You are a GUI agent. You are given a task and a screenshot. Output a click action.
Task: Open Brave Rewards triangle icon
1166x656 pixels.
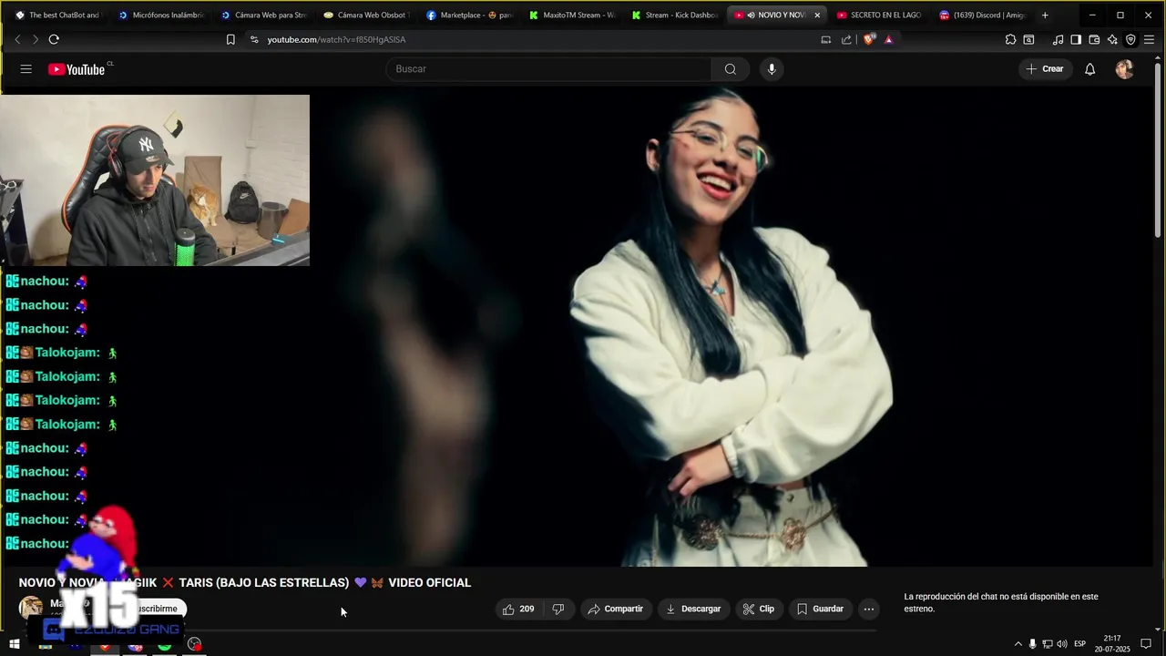point(888,39)
